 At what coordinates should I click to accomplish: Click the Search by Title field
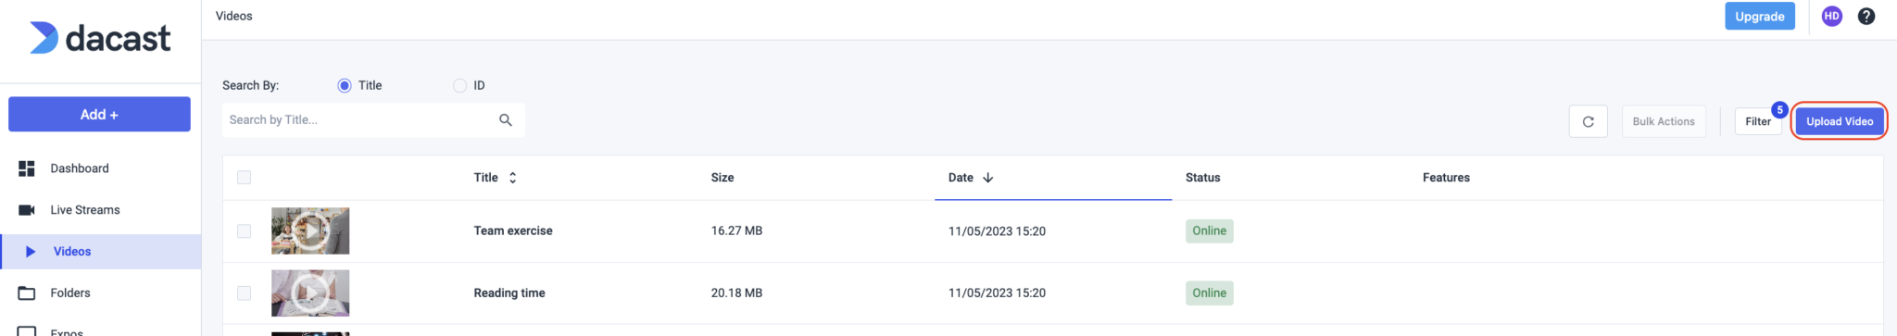[x=373, y=119]
